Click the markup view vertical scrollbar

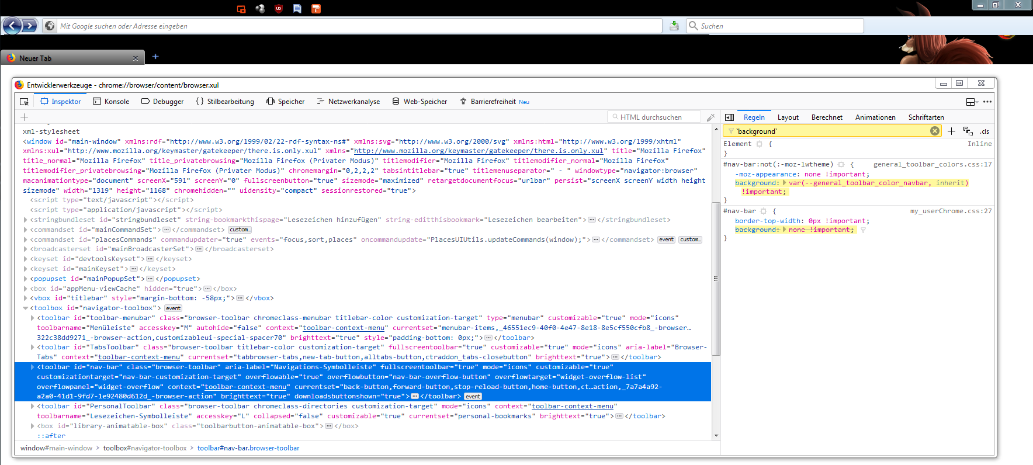point(716,279)
